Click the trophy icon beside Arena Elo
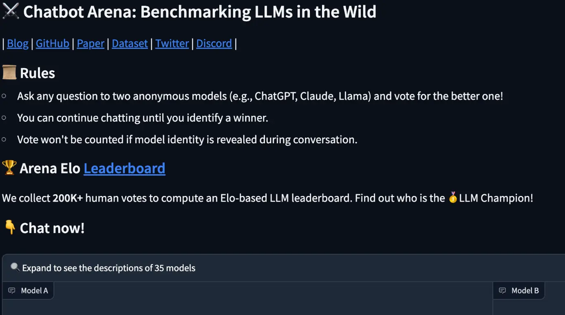565x315 pixels. coord(9,168)
